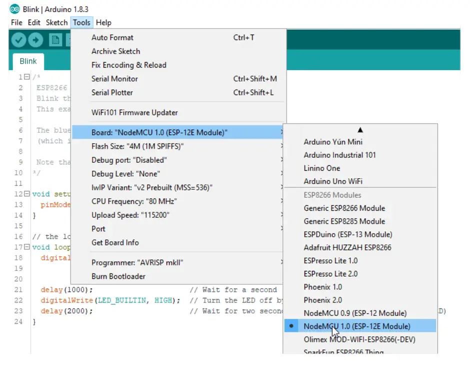
Task: Click 'digitalWrite(LED_BUILTIN, HIGH);' in the editor
Action: click(110, 300)
